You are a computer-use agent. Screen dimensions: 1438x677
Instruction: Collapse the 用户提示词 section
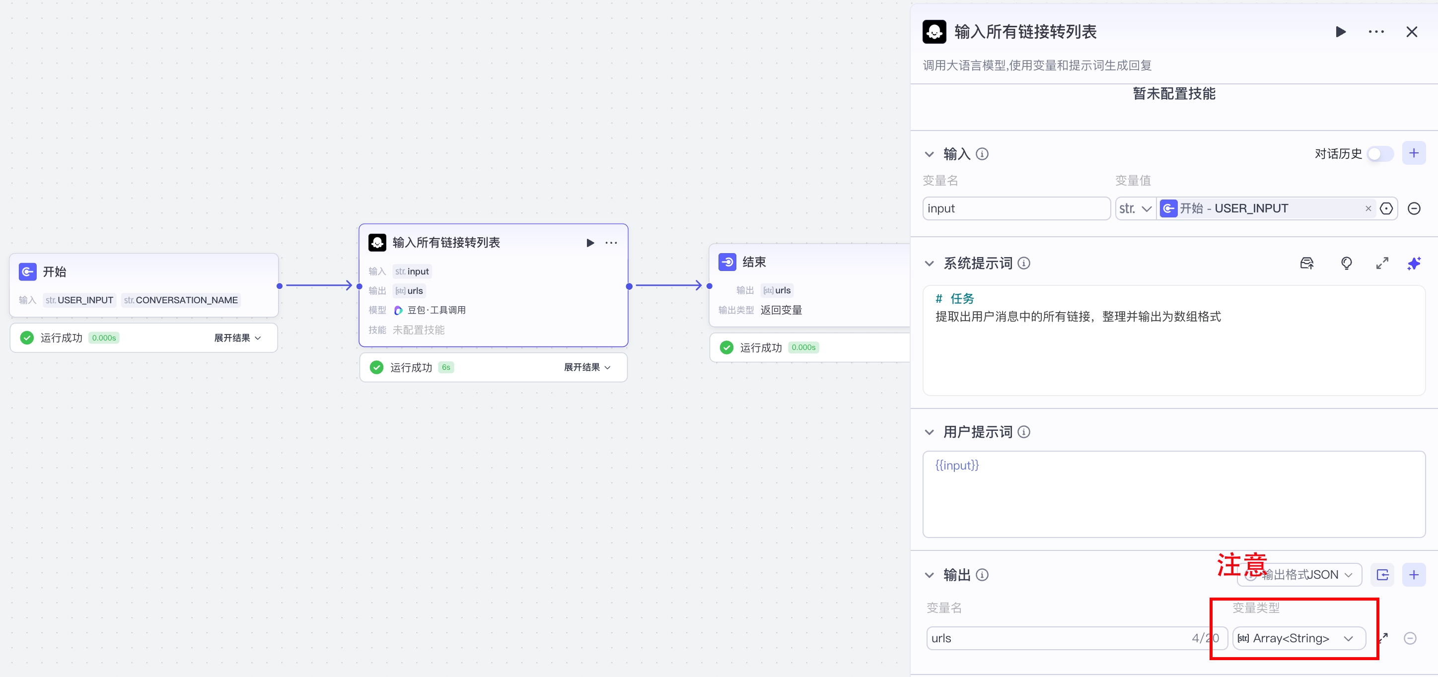930,432
